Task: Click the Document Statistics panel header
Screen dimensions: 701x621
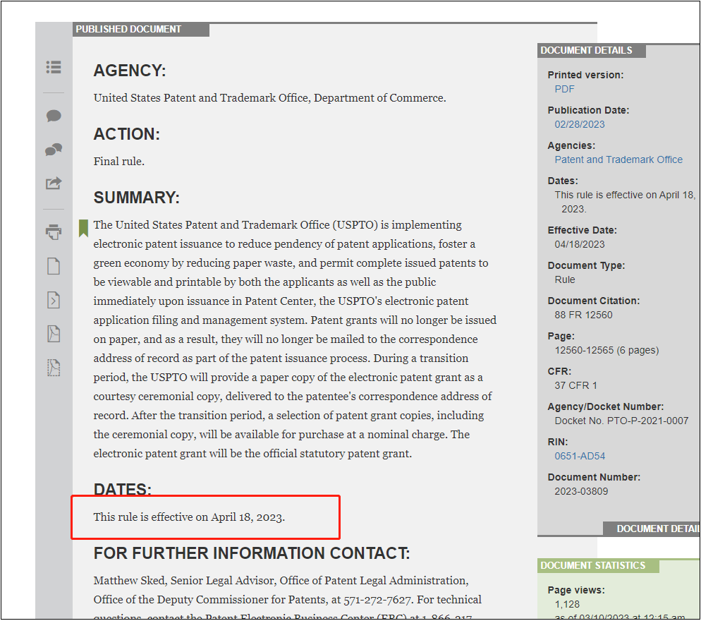Action: coord(592,565)
